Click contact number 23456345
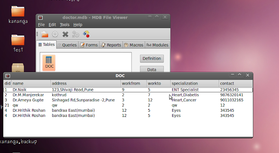279x153 pixels. click(229, 90)
